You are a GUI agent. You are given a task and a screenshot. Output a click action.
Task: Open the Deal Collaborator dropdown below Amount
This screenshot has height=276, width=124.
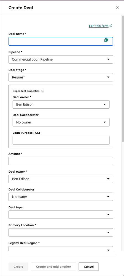click(x=61, y=197)
